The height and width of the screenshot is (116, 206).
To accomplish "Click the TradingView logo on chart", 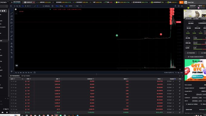I will point(17,65).
